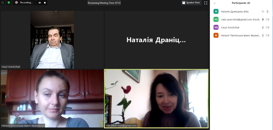Image resolution: width=273 pixels, height=130 pixels.
Task: Toggle microphone for Наталія Драніцина (Me)
Action: [267, 11]
